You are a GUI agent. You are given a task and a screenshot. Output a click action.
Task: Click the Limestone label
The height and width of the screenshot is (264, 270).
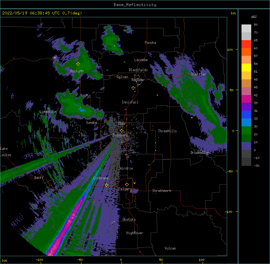[x=48, y=112]
